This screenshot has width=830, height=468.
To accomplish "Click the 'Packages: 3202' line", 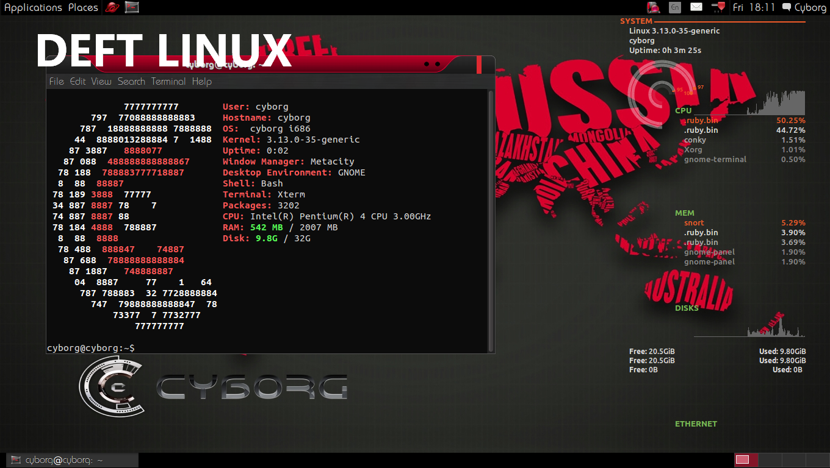I will pos(261,205).
